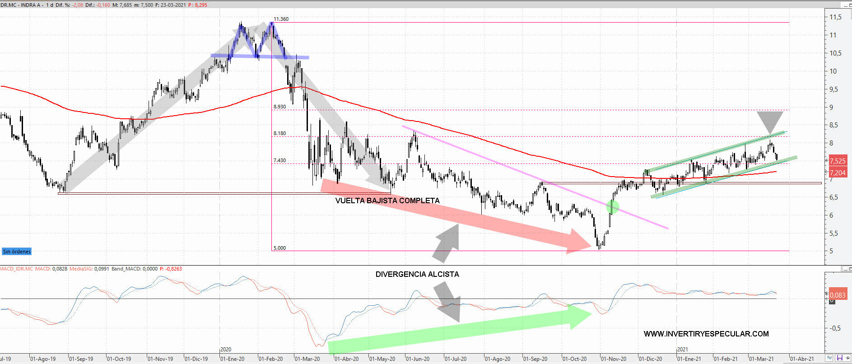Click the 'Sin órdenes' blue label
Image resolution: width=852 pixels, height=364 pixels.
pos(17,252)
